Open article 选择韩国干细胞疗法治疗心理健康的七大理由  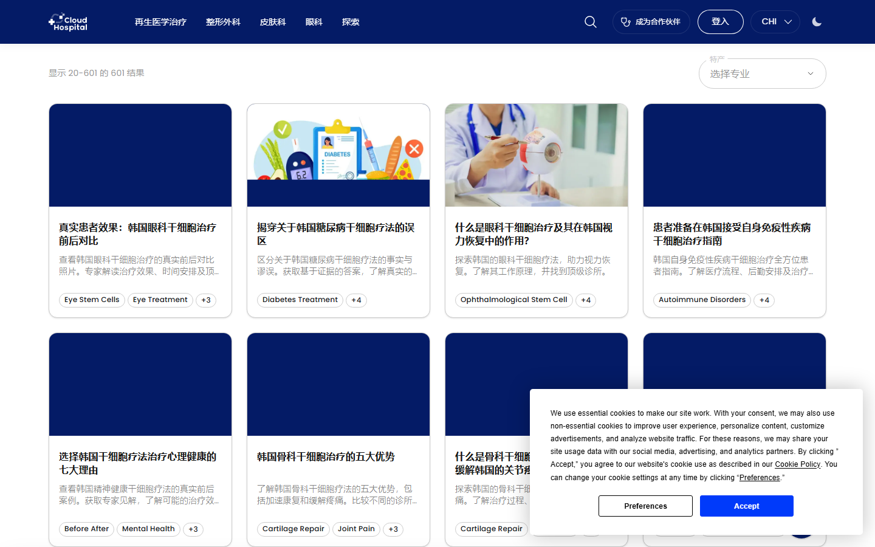(x=138, y=463)
